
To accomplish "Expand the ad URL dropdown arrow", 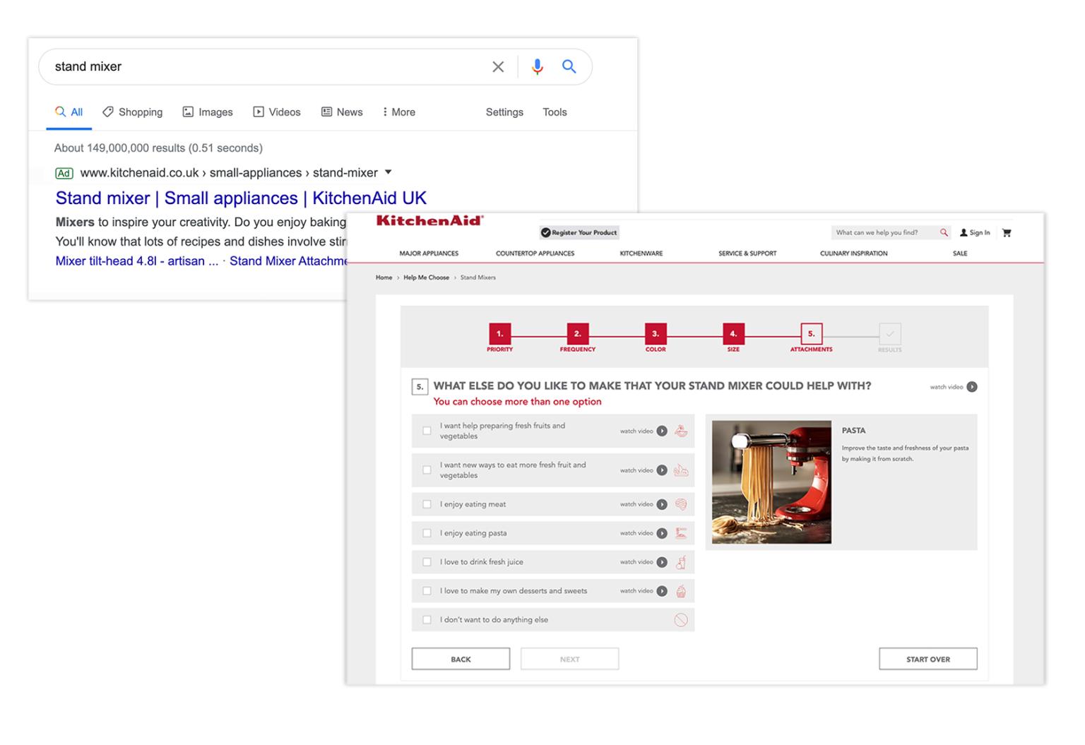I will (388, 172).
